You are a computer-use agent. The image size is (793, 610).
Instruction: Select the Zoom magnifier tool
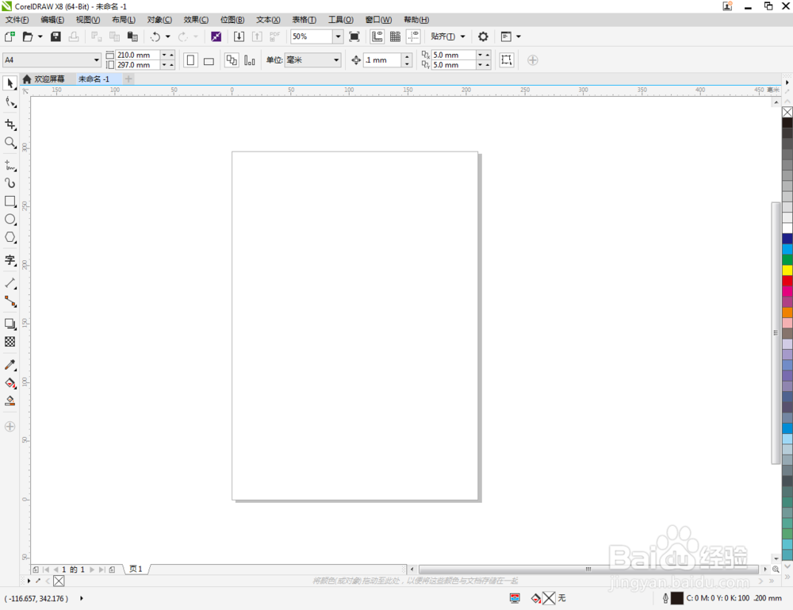click(x=10, y=143)
